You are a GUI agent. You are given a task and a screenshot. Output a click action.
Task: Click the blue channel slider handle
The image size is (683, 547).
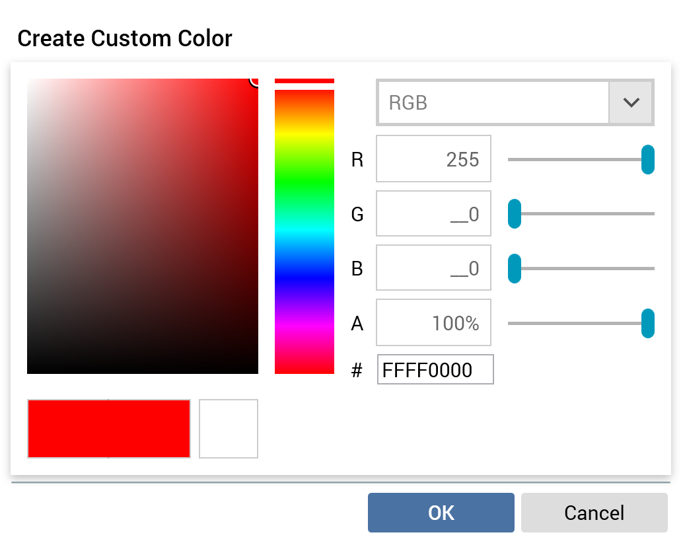[515, 269]
